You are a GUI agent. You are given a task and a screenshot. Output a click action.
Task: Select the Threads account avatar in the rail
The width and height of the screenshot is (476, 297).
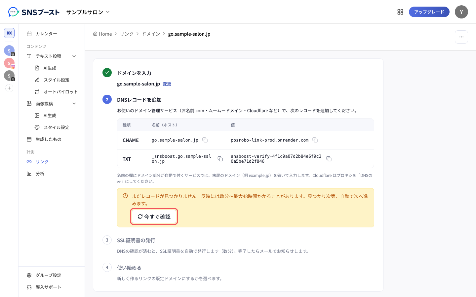coord(9,50)
